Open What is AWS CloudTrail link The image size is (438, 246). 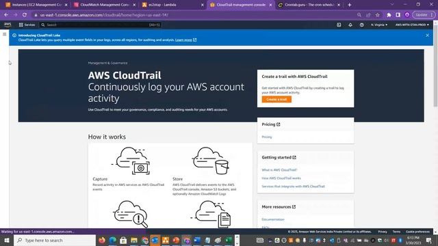tap(279, 170)
